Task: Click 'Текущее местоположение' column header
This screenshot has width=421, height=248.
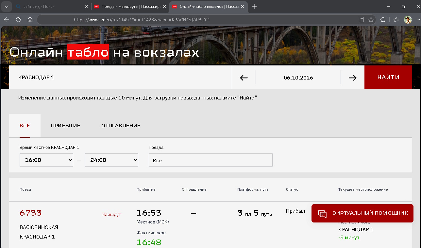Action: [363, 189]
